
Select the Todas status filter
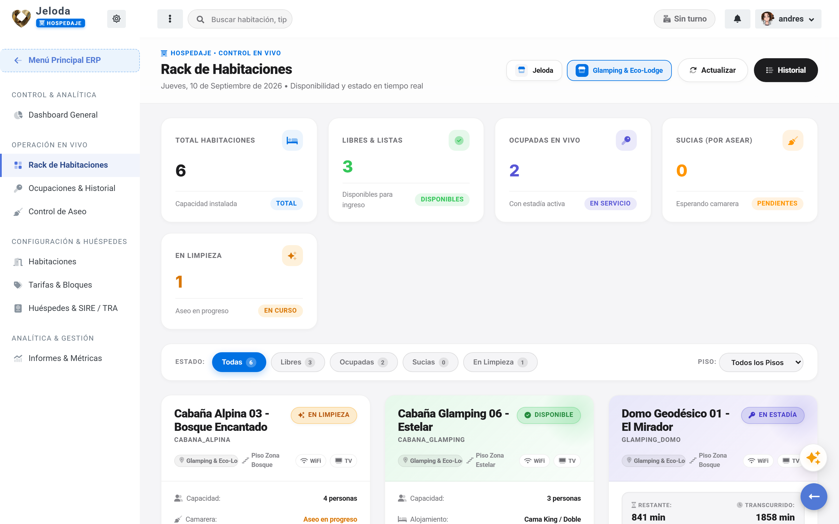point(239,362)
